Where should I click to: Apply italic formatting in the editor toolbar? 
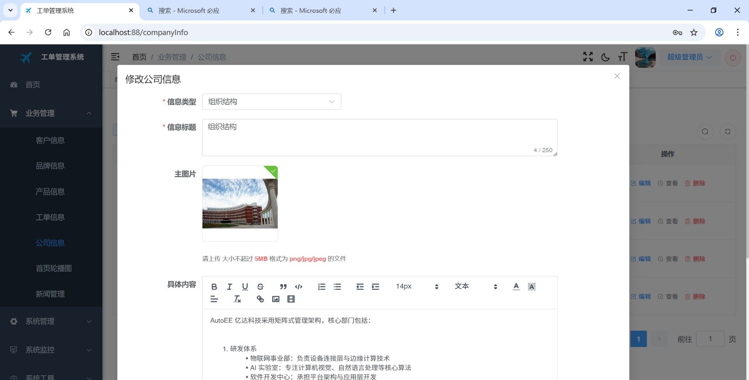pos(229,287)
